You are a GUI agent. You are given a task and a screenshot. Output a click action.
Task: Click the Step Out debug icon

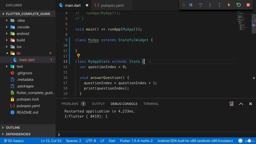click(220, 5)
